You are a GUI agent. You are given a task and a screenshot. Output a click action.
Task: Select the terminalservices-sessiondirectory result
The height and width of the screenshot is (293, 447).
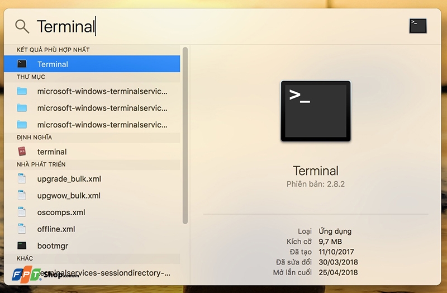click(92, 273)
